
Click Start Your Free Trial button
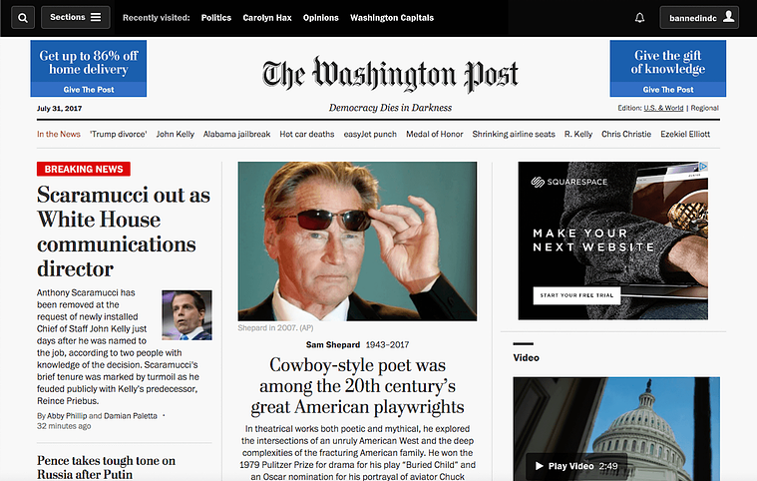pos(576,295)
